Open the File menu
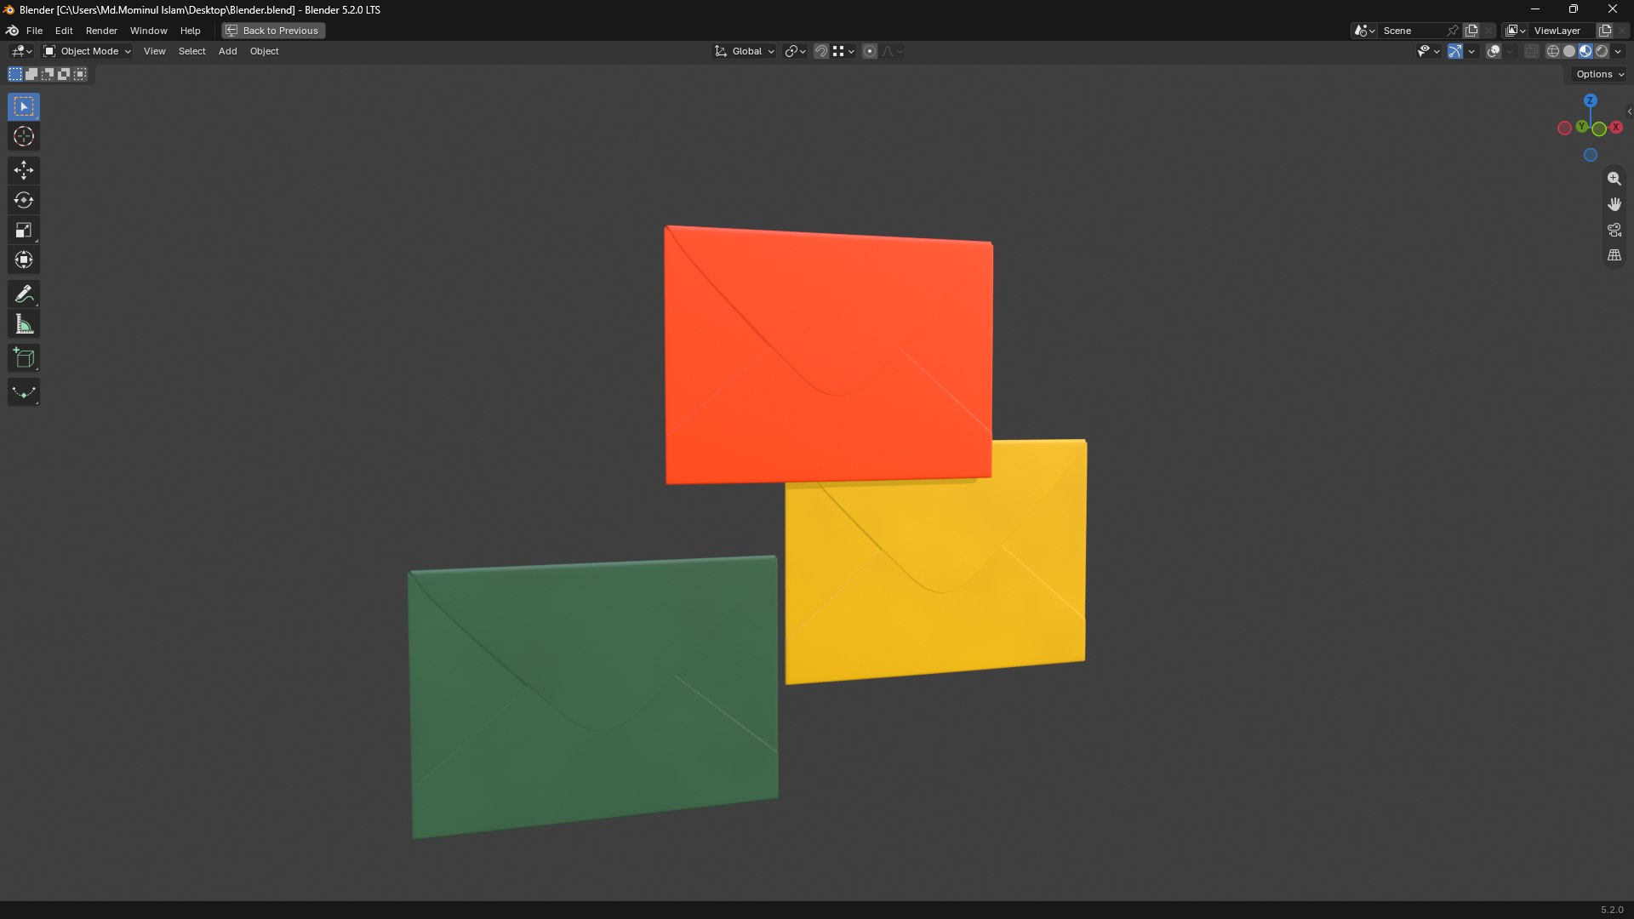 (x=34, y=31)
